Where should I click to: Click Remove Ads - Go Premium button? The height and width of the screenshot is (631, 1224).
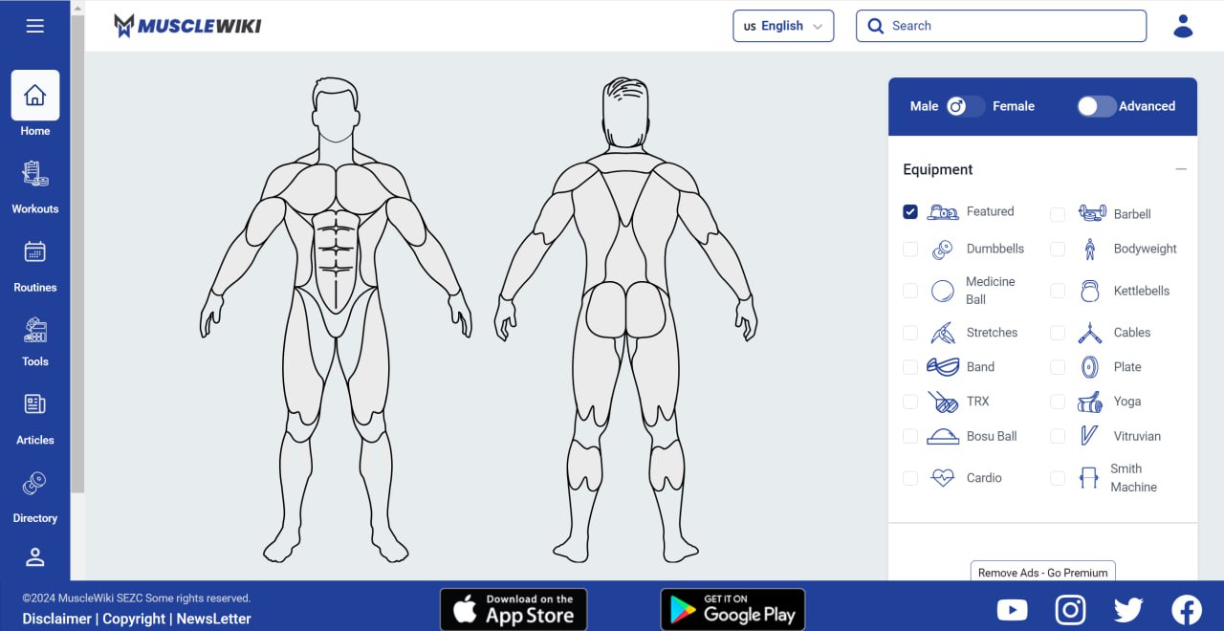tap(1042, 572)
